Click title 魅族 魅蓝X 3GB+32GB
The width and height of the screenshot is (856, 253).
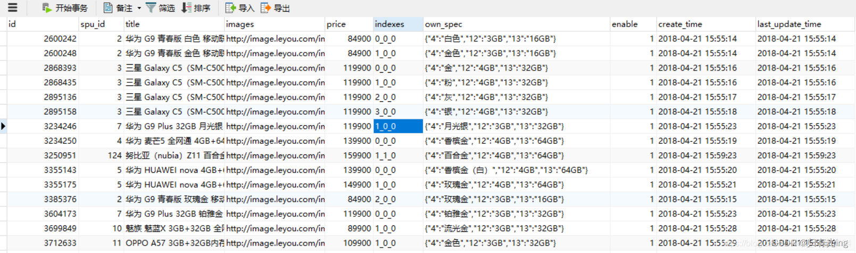pyautogui.click(x=174, y=228)
